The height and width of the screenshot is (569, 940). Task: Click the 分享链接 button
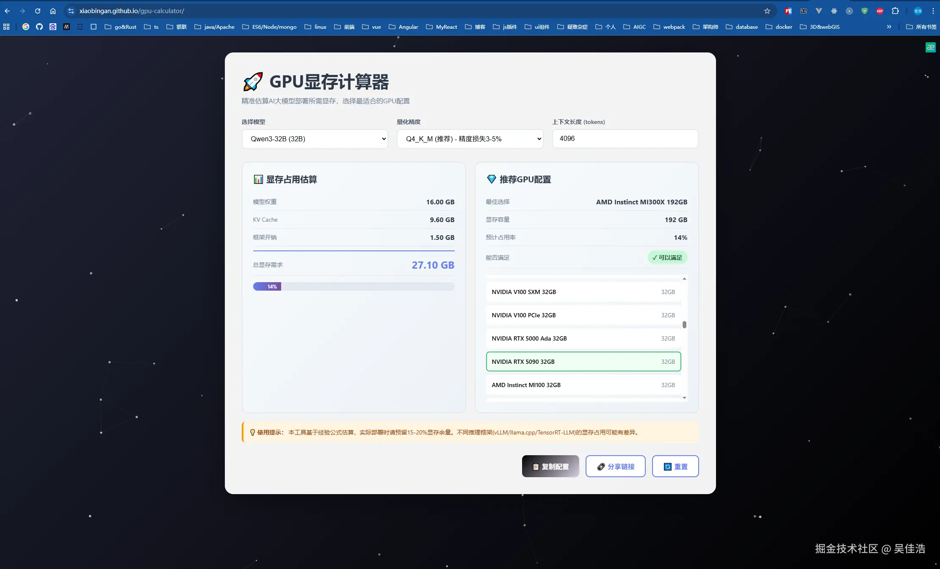point(615,466)
